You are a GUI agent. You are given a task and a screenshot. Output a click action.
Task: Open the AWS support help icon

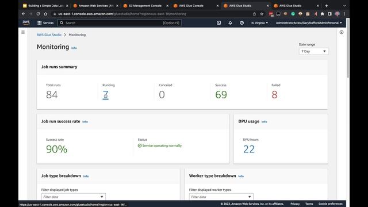[241, 23]
